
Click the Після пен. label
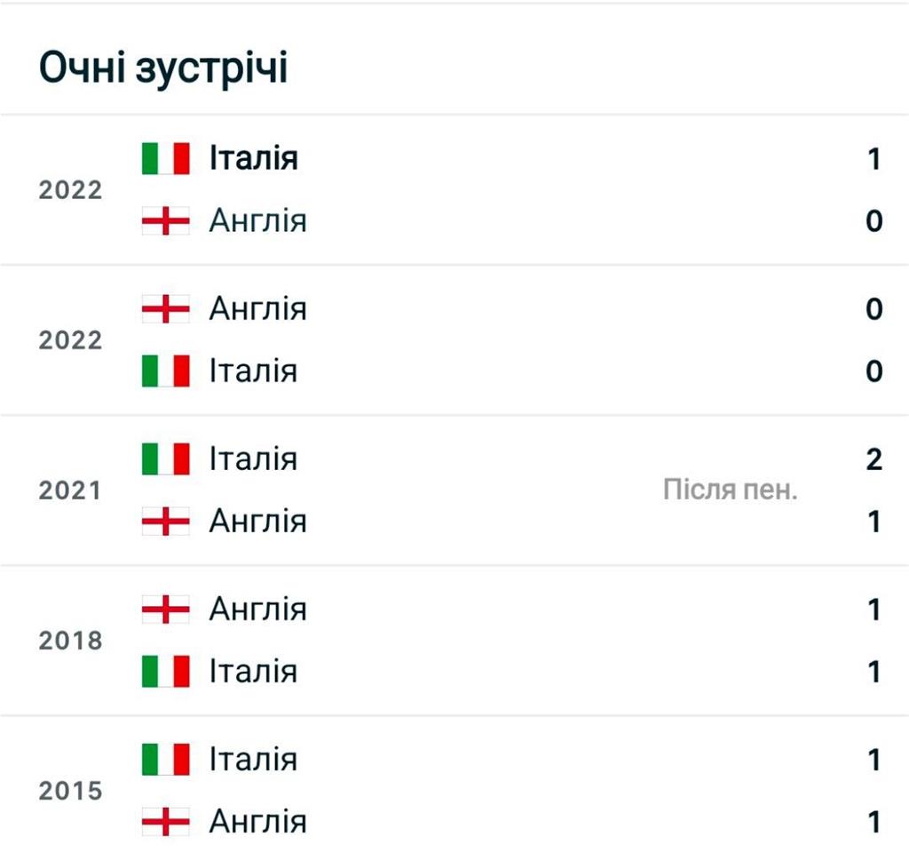(x=730, y=490)
